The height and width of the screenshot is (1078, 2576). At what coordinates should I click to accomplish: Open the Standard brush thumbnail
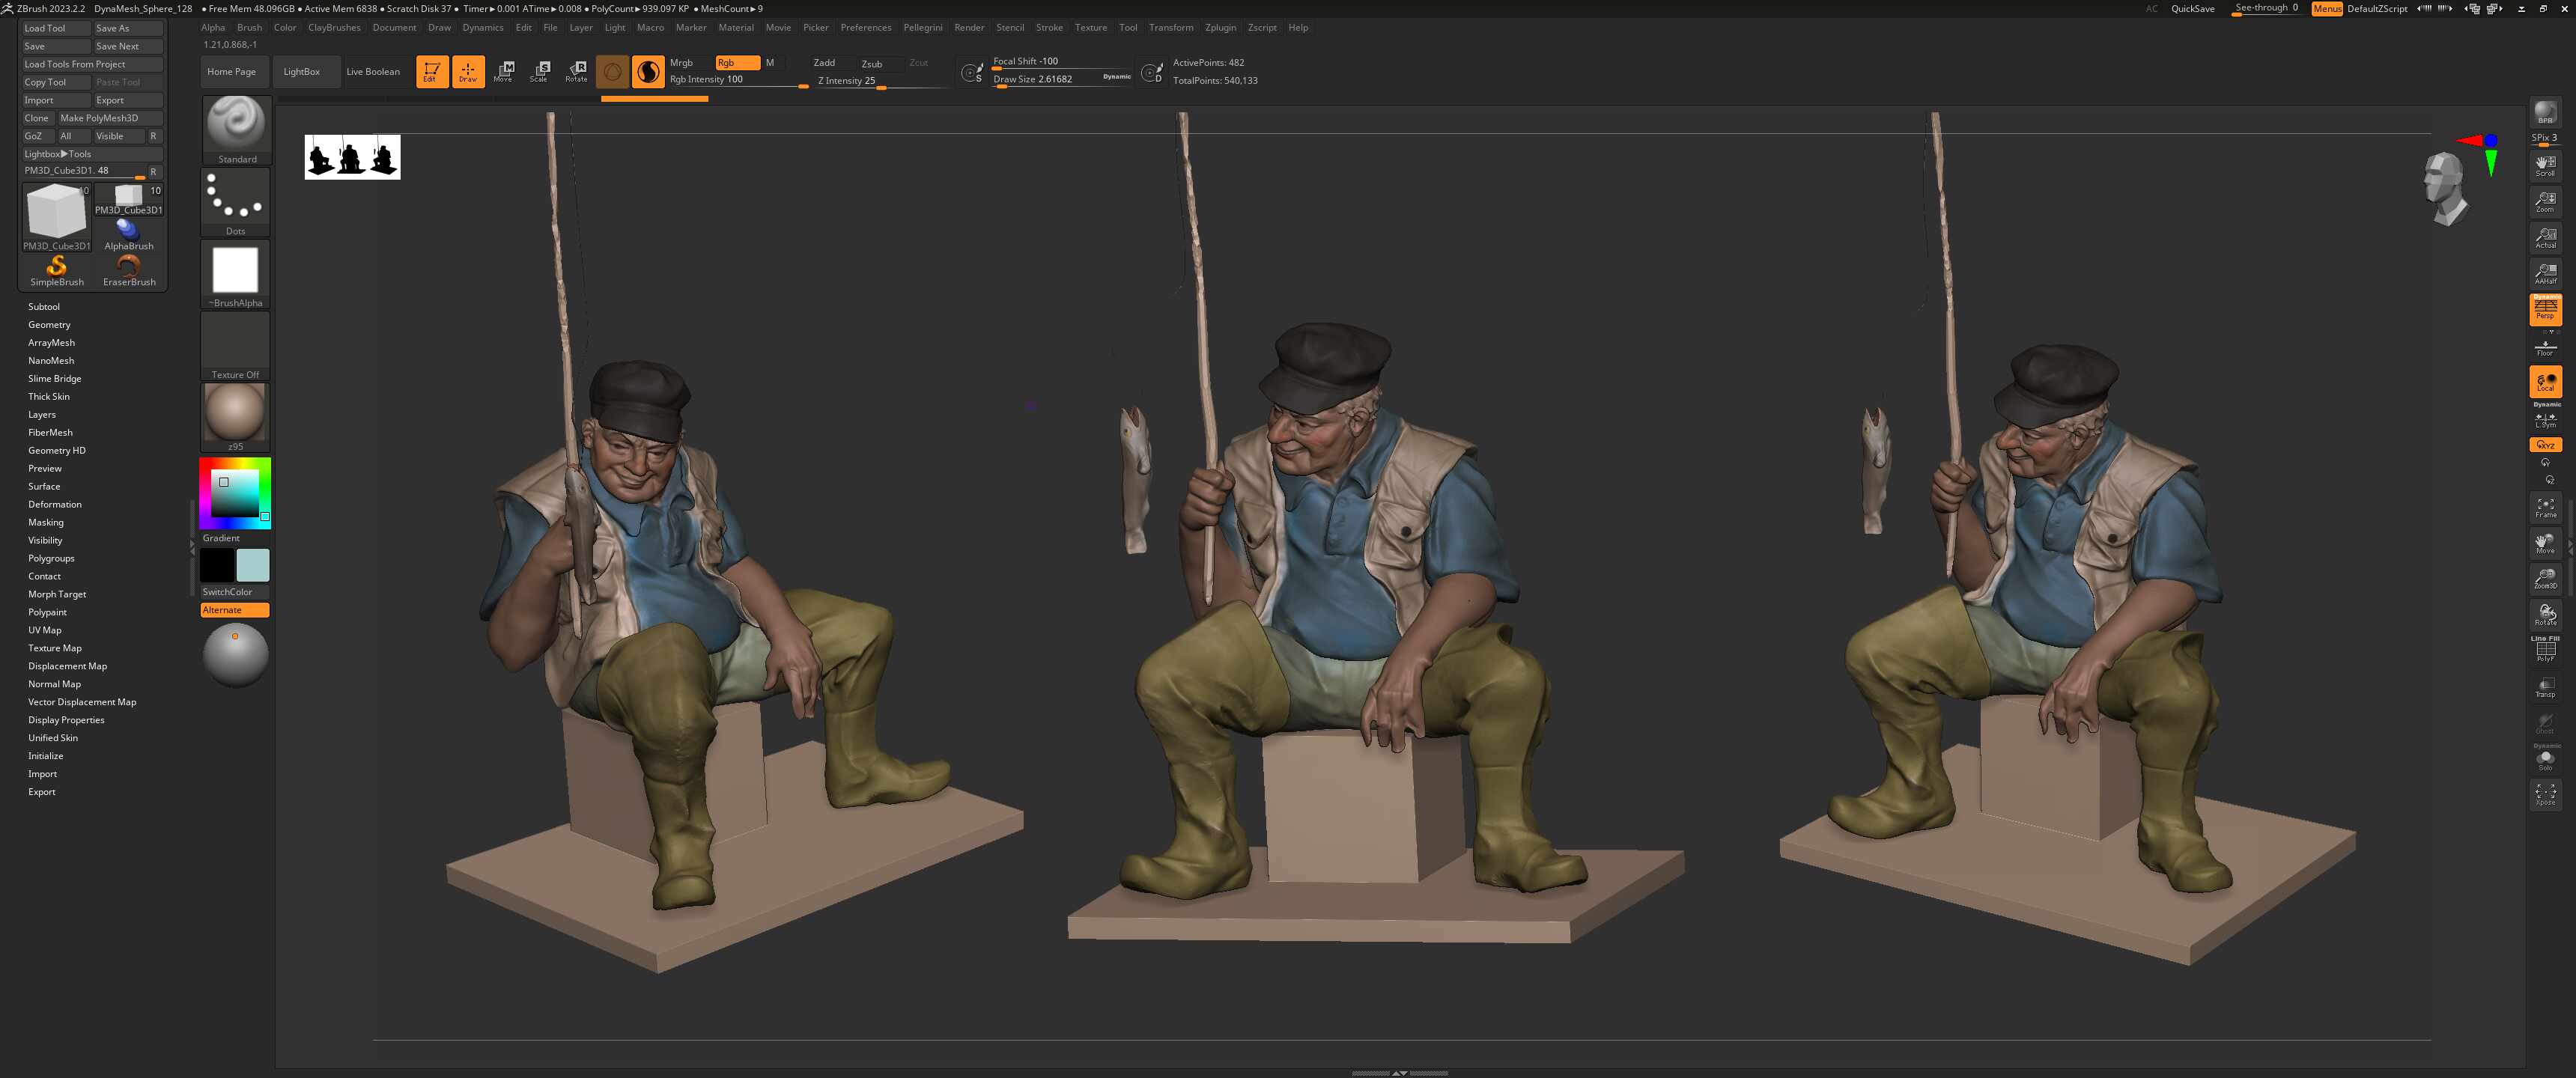236,124
